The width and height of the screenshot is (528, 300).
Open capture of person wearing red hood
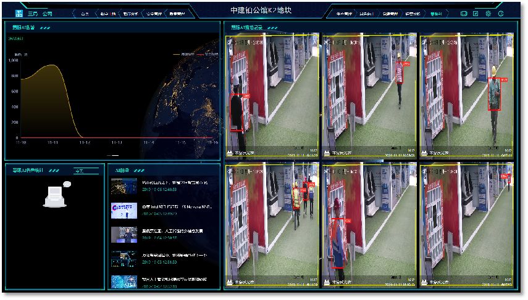[x=369, y=225]
